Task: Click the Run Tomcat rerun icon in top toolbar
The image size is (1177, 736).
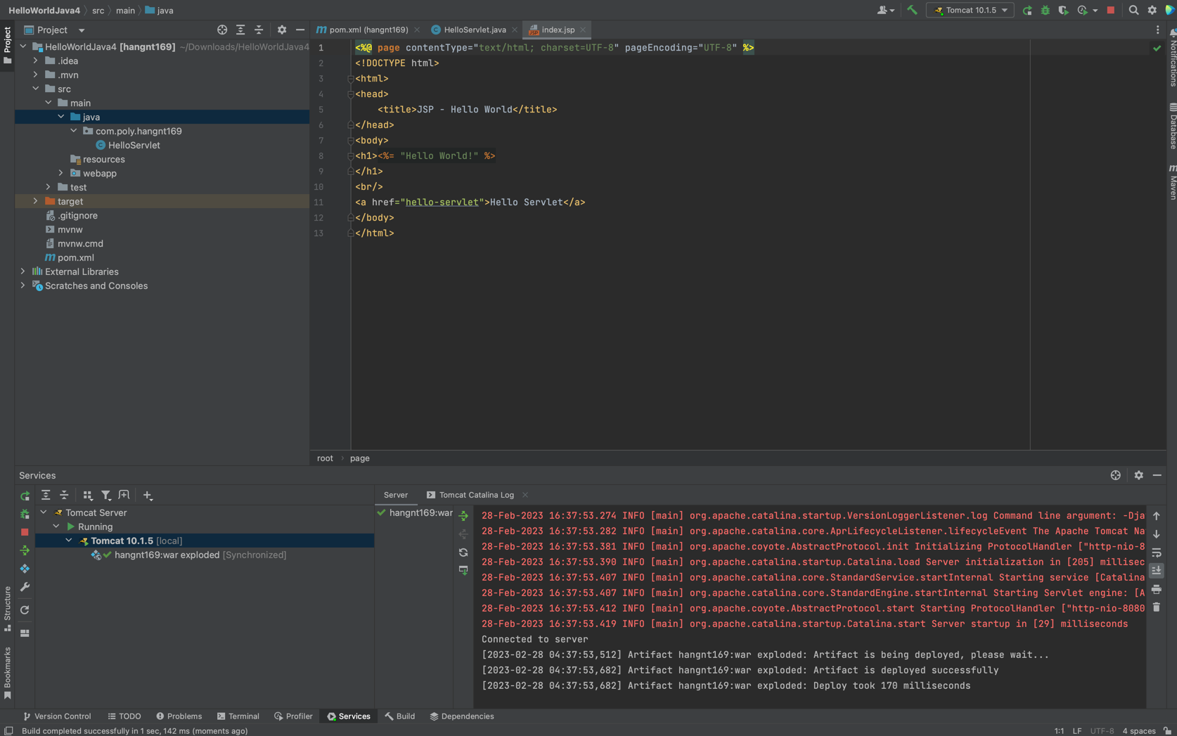Action: (x=1027, y=10)
